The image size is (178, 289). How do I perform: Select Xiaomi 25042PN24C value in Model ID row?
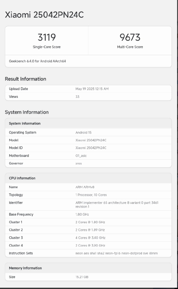pos(91,148)
